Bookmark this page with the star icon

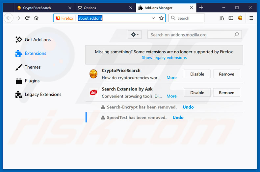[x=161, y=18]
